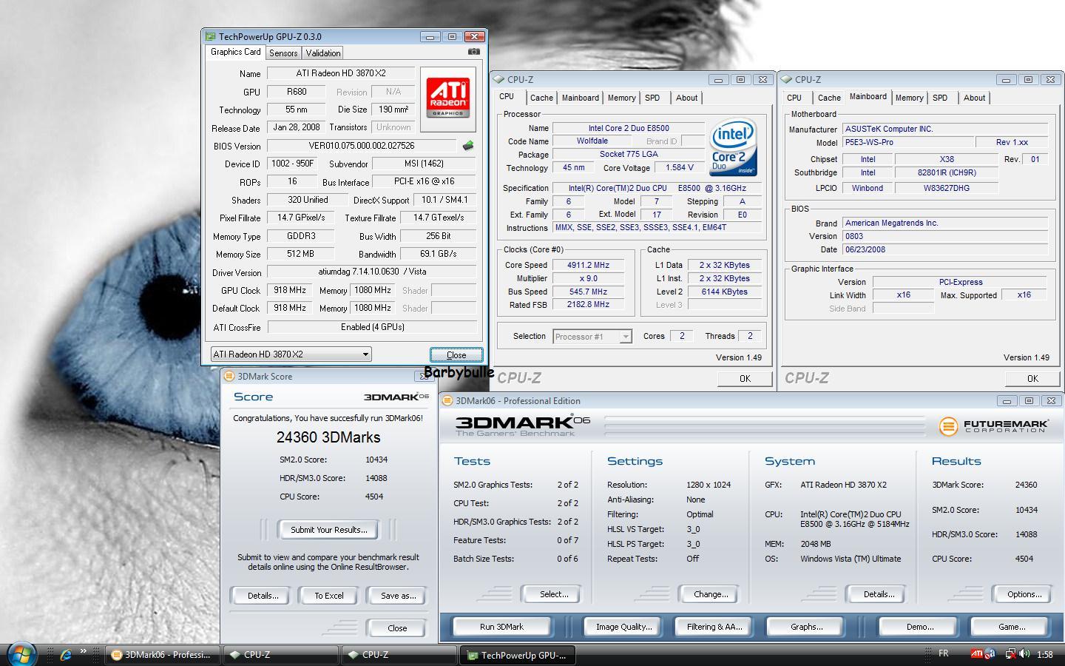This screenshot has height=666, width=1065.
Task: Click GPU-Z Name field ATI Radeon HD 3870 X2
Action: pos(341,73)
